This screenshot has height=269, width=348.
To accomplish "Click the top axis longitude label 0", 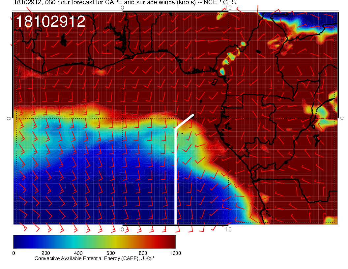I will pos(123,8).
